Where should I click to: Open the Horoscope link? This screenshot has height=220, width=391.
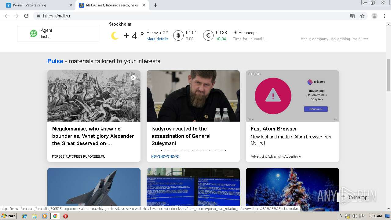coord(248,33)
